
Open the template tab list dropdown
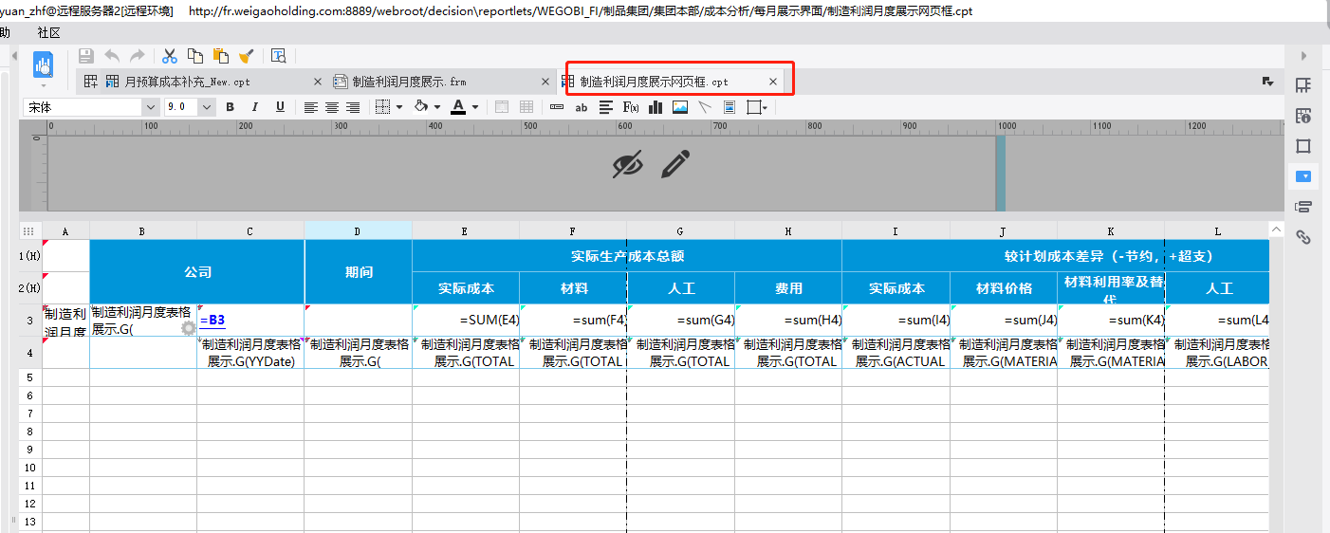tap(1267, 82)
